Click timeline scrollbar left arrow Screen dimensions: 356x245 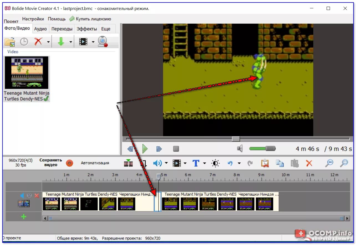coord(45,218)
